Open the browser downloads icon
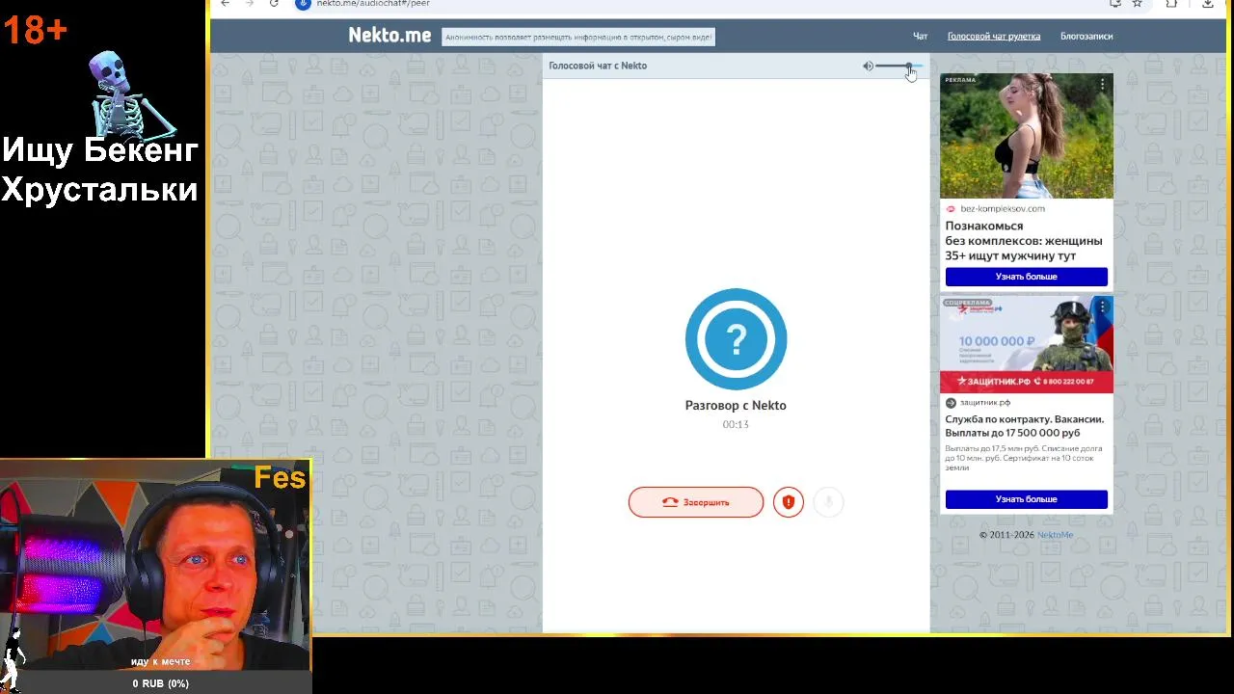Viewport: 1234px width, 694px height. pos(1207,4)
